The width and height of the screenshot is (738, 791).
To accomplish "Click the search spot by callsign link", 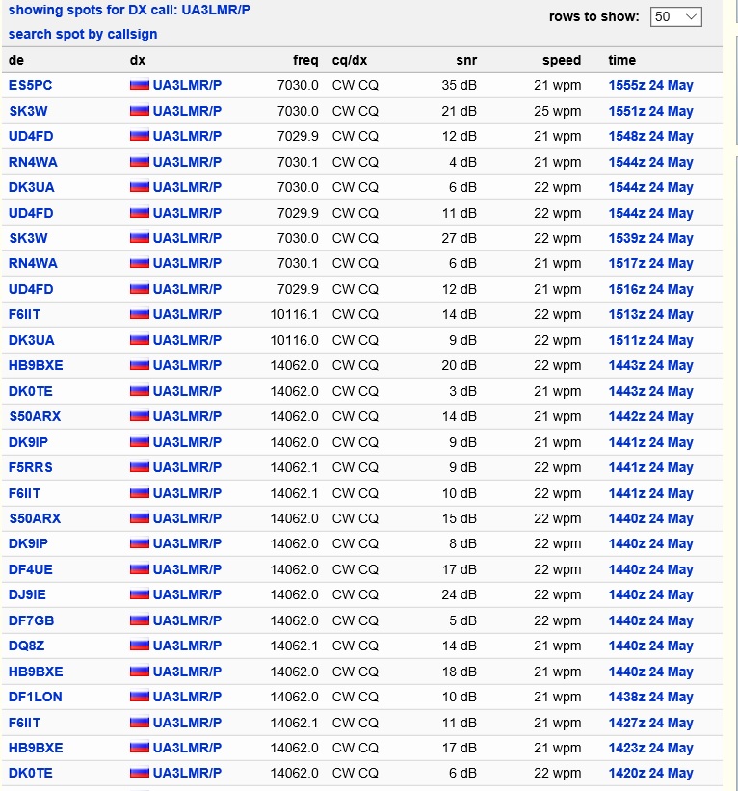I will pyautogui.click(x=83, y=34).
